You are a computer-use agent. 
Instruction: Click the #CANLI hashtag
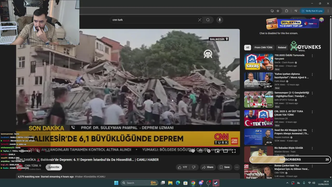[x=101, y=177]
